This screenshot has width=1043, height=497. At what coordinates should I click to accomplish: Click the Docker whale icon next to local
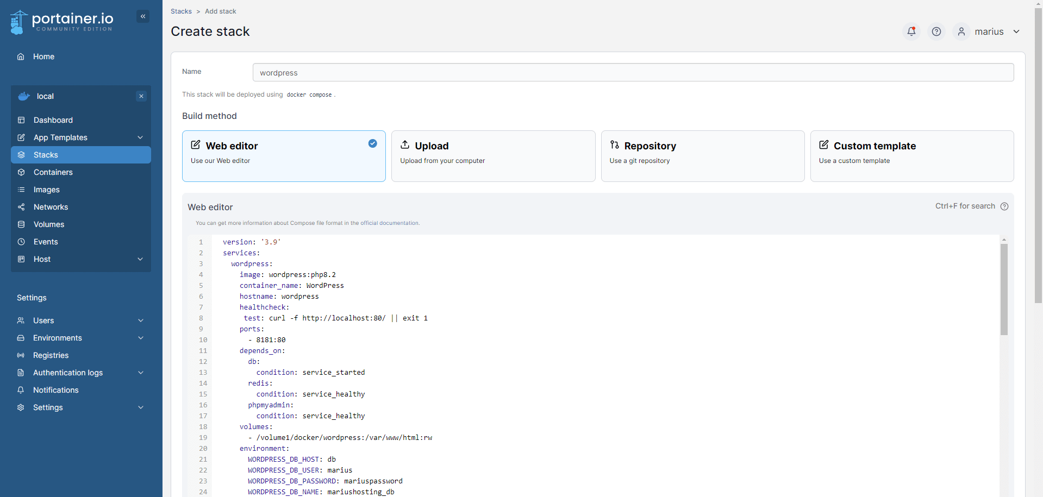click(24, 96)
